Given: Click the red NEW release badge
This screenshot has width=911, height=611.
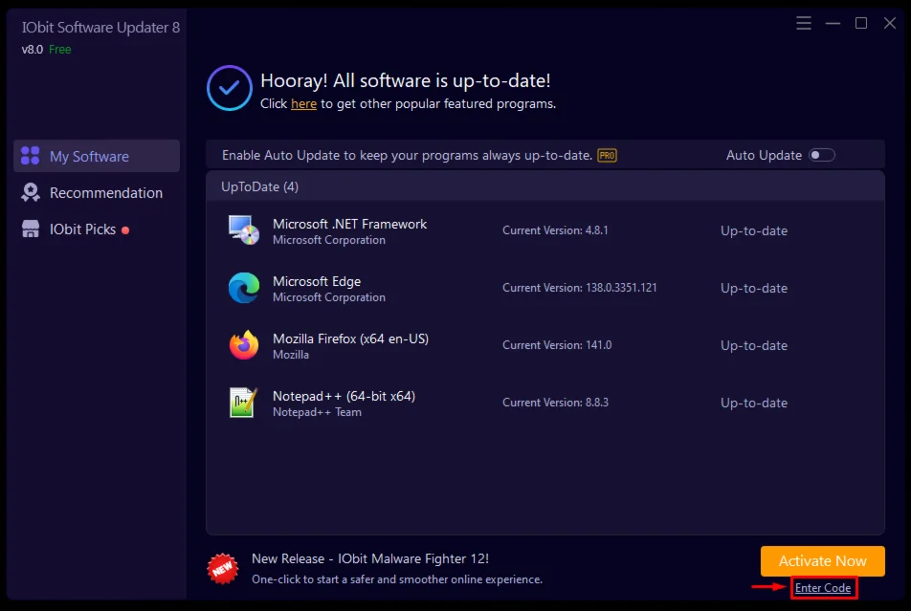Looking at the screenshot, I should tap(222, 568).
